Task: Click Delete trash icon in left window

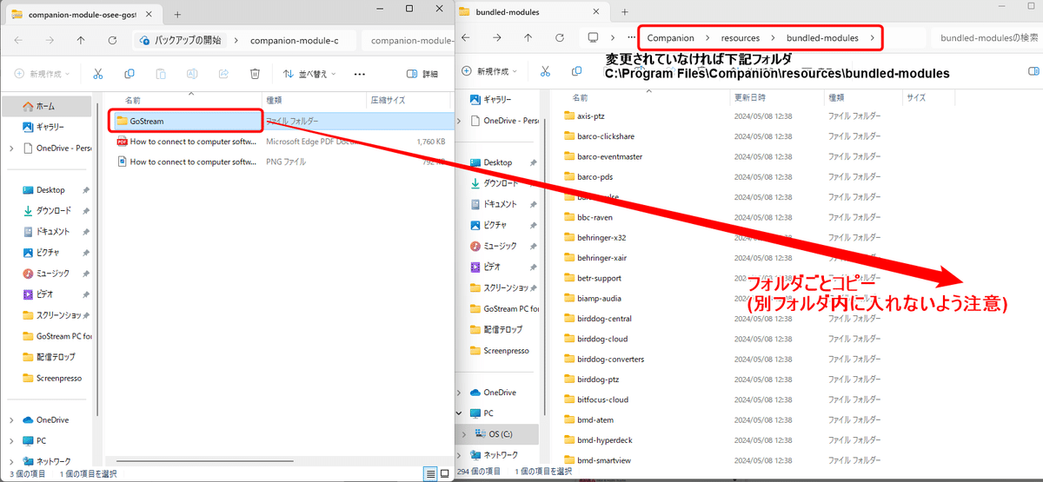Action: click(255, 74)
